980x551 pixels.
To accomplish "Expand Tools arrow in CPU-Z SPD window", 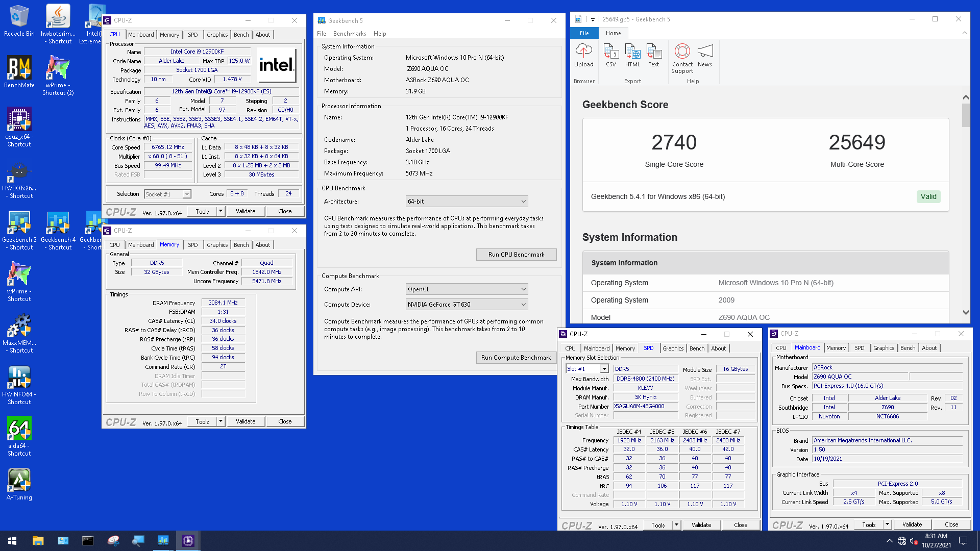I will 676,525.
